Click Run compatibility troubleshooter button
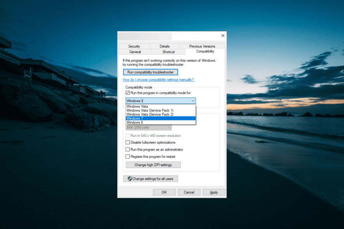The image size is (344, 229). pyautogui.click(x=151, y=72)
